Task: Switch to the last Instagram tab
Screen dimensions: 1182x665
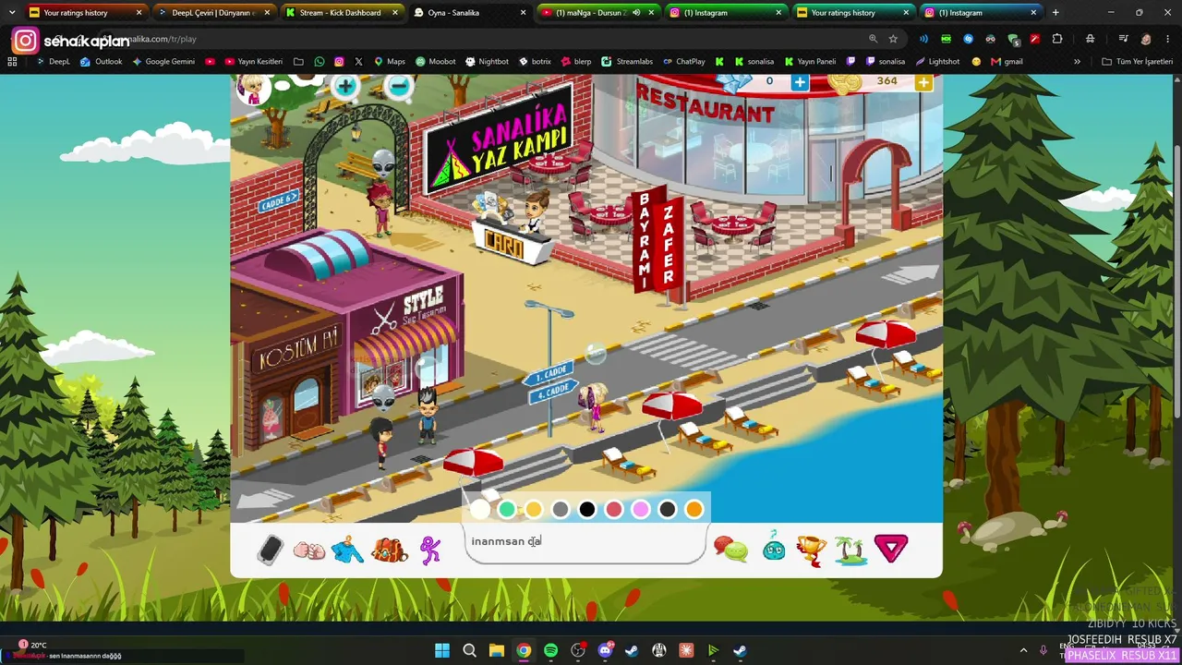Action: 981,13
